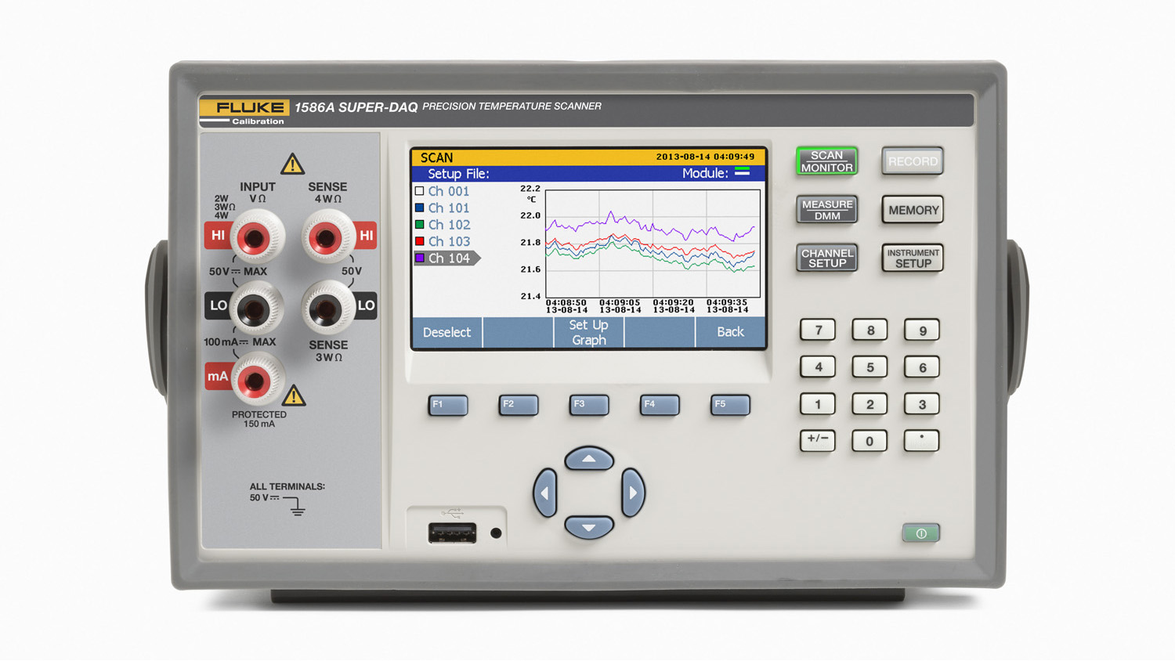
Task: Click the SENSE LO black terminal jack
Action: click(x=325, y=309)
